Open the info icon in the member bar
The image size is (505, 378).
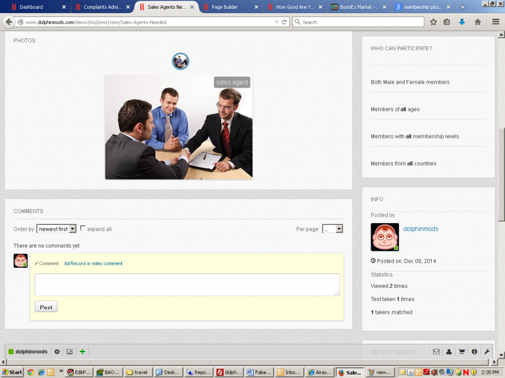tap(475, 352)
